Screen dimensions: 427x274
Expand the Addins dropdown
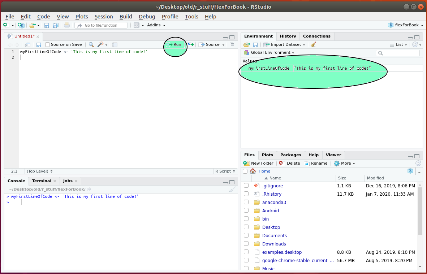pos(156,25)
